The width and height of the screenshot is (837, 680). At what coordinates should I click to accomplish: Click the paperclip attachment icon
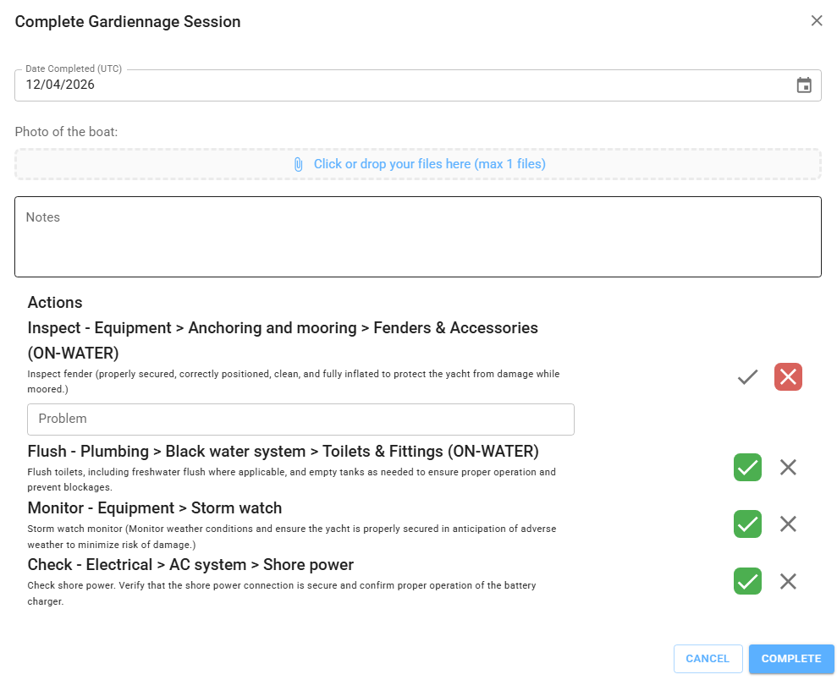(298, 164)
